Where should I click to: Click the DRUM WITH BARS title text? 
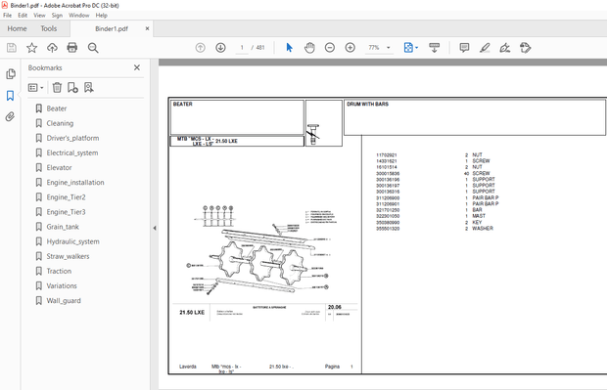(x=367, y=104)
